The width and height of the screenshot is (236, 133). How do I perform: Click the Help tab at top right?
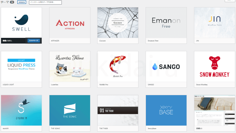230,1
